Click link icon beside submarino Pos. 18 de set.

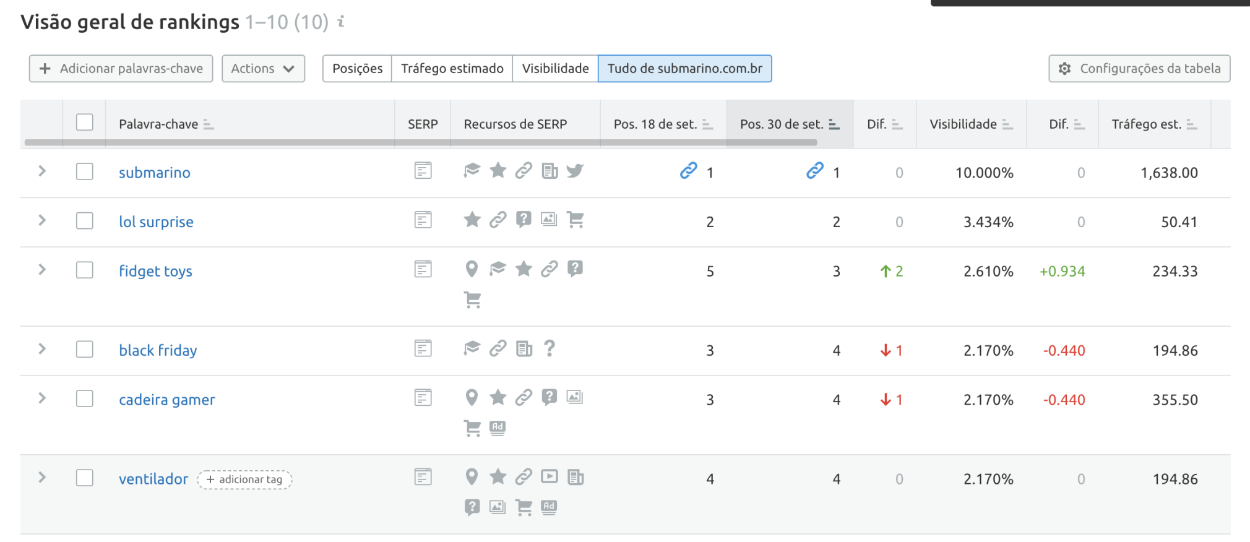689,171
